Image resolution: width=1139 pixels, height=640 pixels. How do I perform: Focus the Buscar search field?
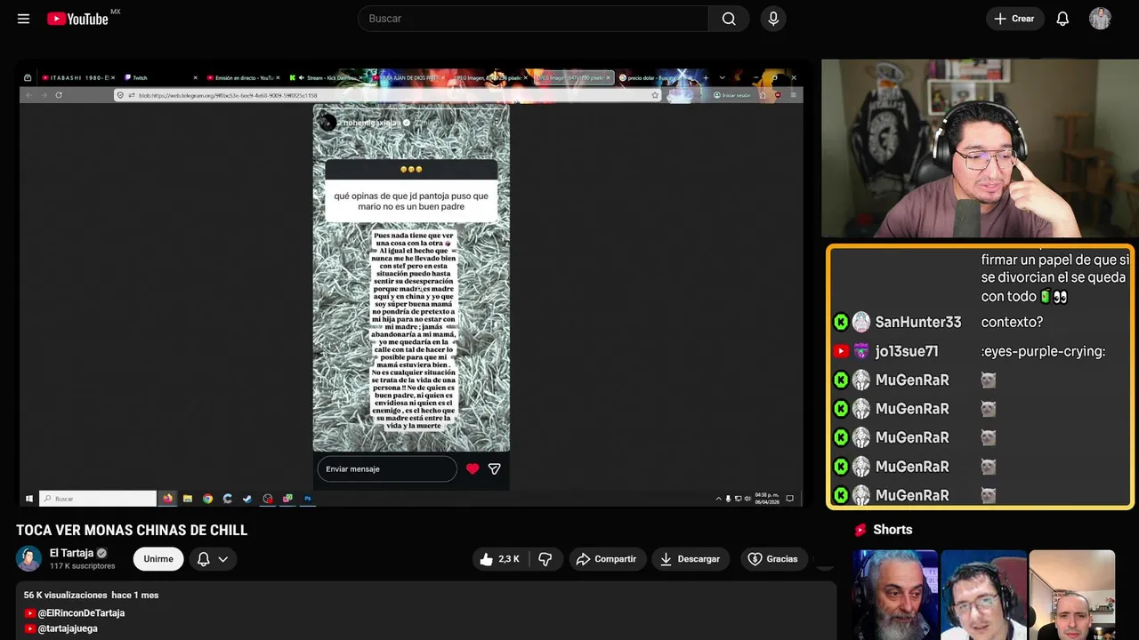[533, 19]
